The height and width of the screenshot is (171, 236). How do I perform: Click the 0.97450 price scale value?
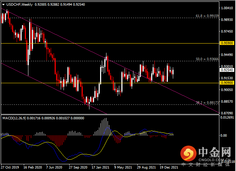(x=227, y=32)
